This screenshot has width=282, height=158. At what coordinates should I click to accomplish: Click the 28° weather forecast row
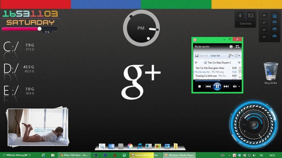[x=269, y=15]
